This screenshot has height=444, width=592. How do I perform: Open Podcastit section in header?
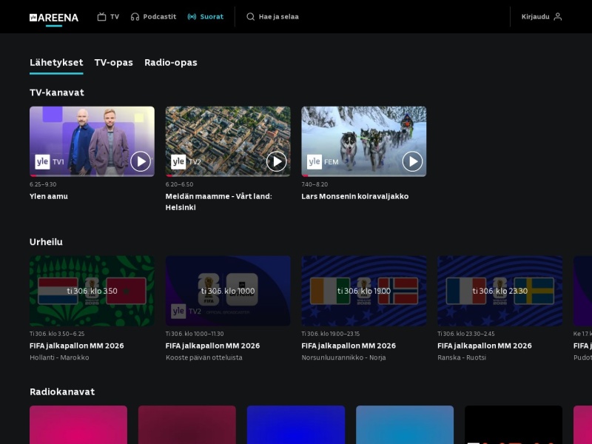tap(153, 16)
